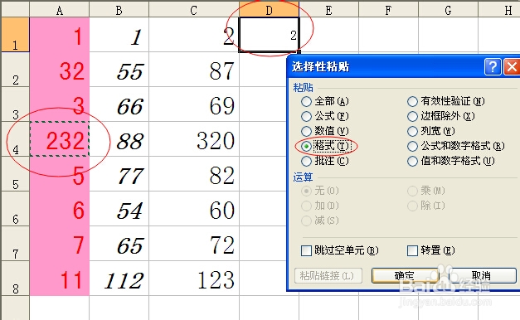Select the 公式和数字格式(R) option
The image size is (520, 320).
(x=456, y=146)
